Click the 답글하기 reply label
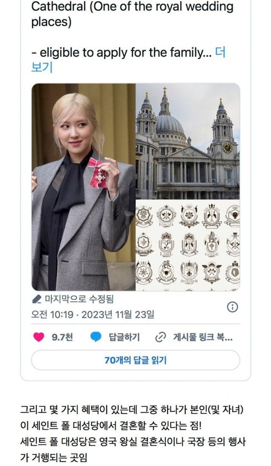Image resolution: width=271 pixels, height=466 pixels. [124, 337]
